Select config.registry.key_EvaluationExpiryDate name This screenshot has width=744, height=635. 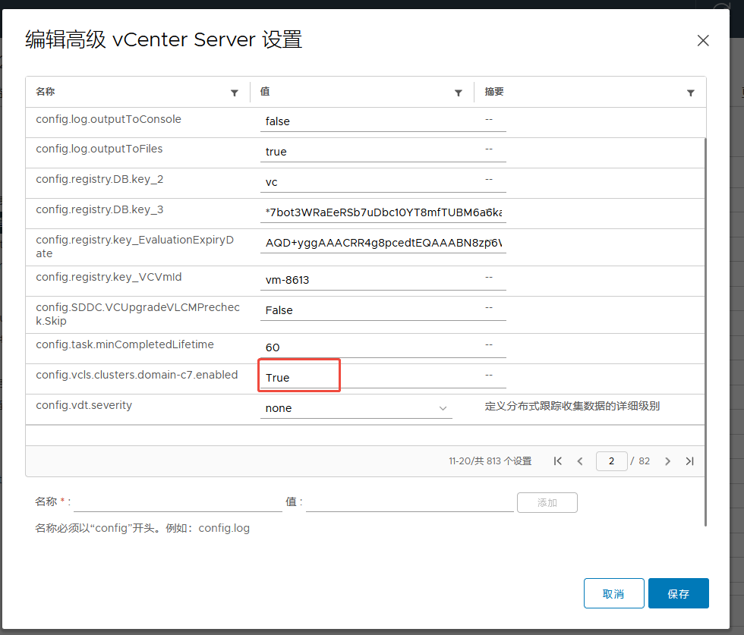[135, 247]
